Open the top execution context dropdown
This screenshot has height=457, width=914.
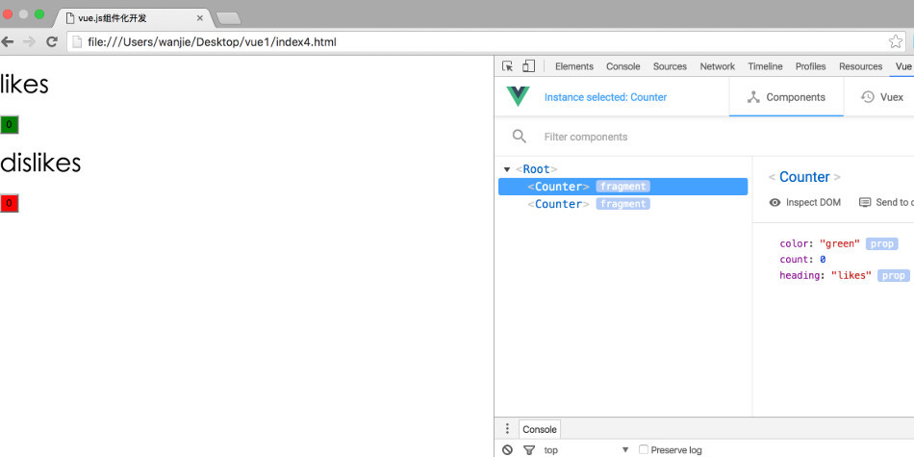(x=587, y=449)
